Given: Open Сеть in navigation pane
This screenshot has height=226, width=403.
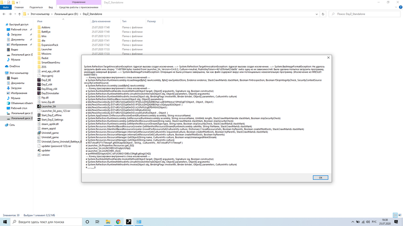Looking at the screenshot, I should [x=12, y=125].
